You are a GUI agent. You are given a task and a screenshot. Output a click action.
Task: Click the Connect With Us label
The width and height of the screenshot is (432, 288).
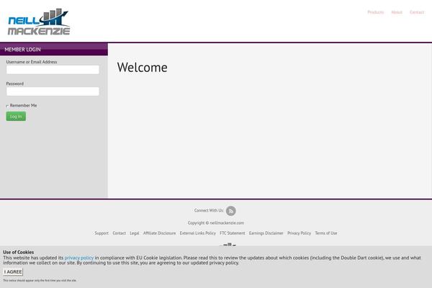pos(209,210)
